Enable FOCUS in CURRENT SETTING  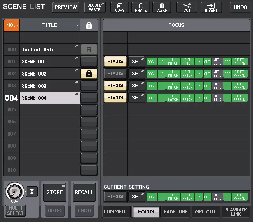tap(115, 197)
